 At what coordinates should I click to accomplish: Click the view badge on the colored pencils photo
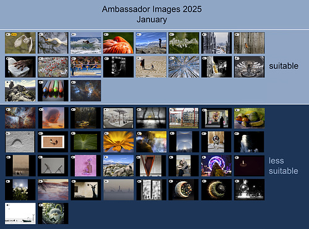[41, 82]
